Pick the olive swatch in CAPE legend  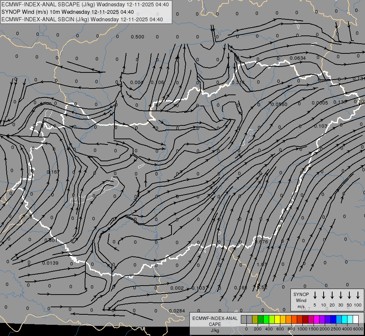point(255,319)
